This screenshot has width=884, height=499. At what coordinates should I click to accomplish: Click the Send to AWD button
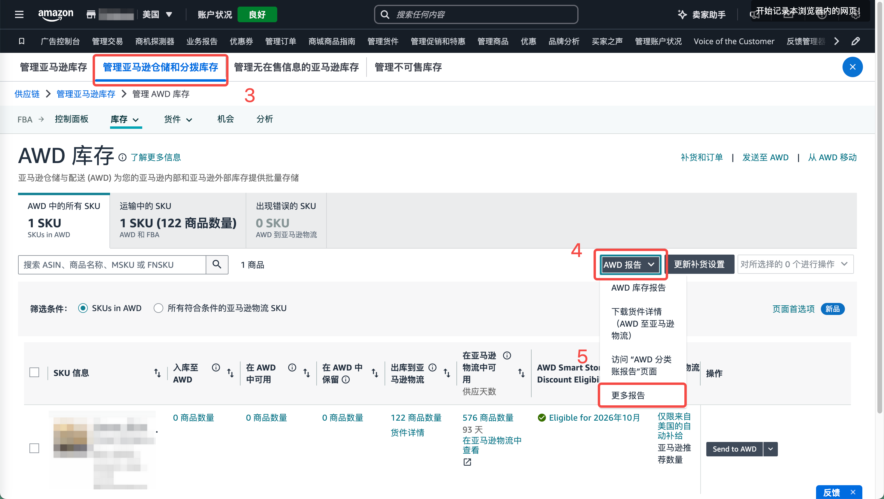[x=734, y=449]
